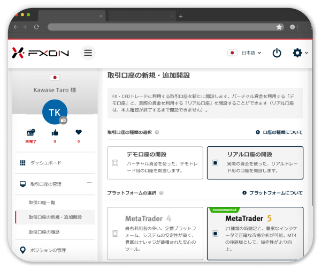Click help icon next to プラットフォームの選択
The image size is (321, 270).
tap(162, 193)
